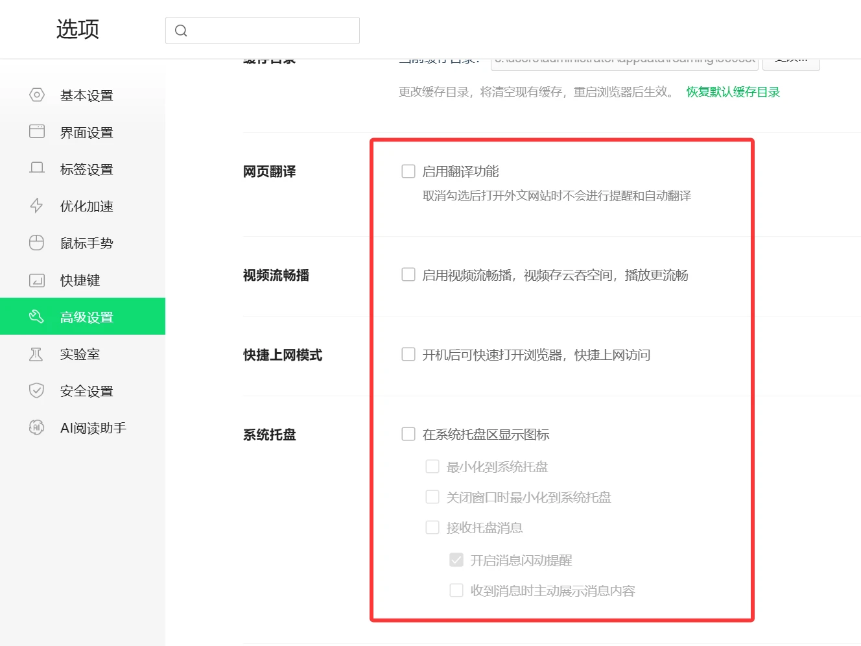The image size is (861, 646).
Task: Toggle 开机后可快速打开浏览器 checkbox
Action: (x=408, y=354)
